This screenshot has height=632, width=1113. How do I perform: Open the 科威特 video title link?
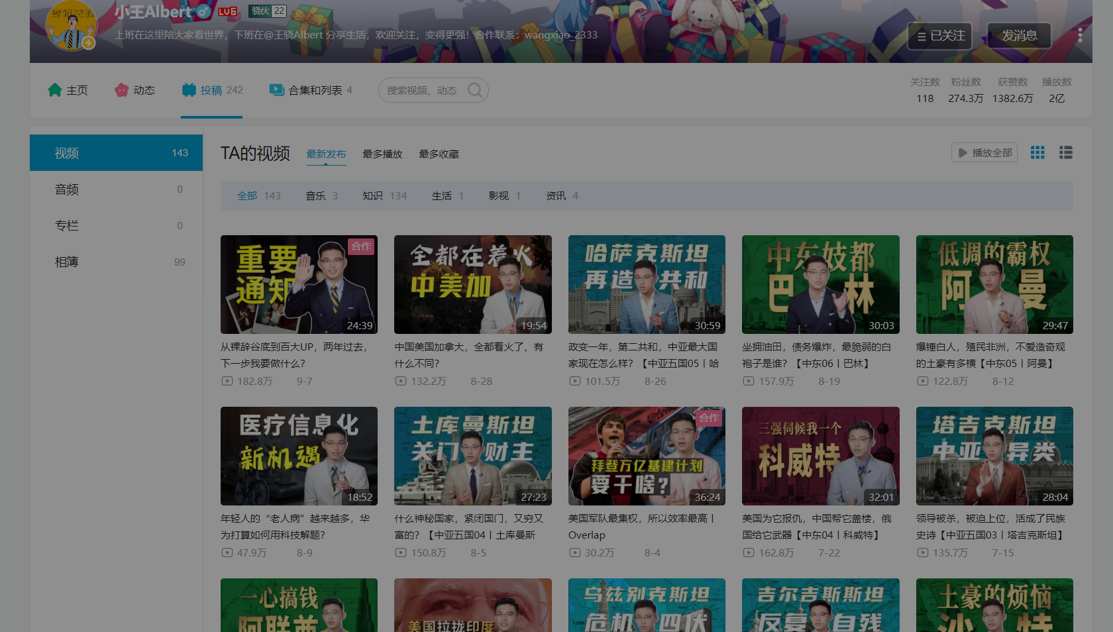point(817,527)
